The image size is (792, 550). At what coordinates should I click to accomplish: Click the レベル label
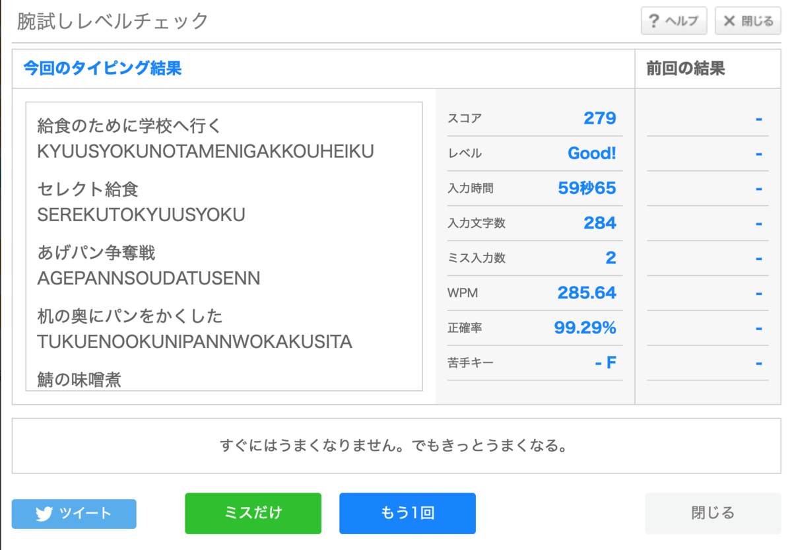click(465, 154)
